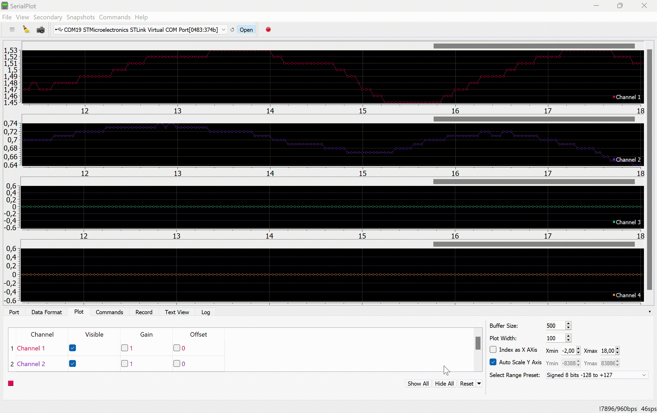Click the Xmax input field
This screenshot has height=413, width=657.
coord(607,351)
